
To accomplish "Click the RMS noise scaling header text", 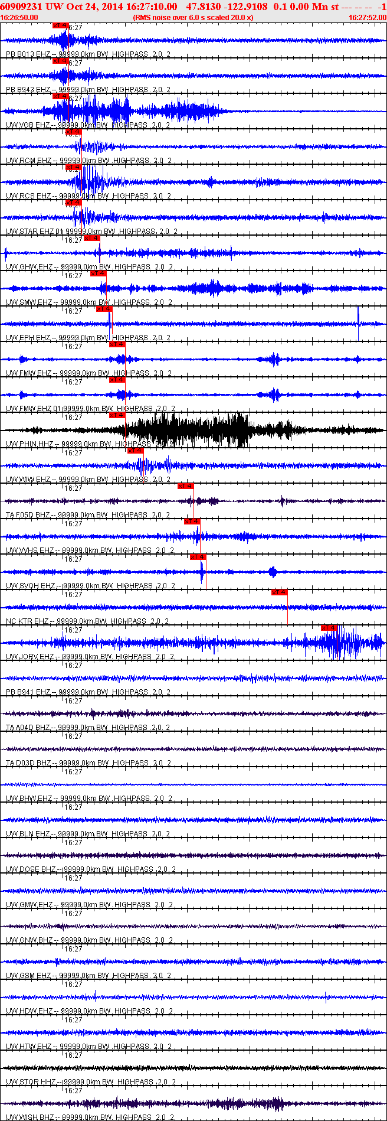I will [193, 18].
